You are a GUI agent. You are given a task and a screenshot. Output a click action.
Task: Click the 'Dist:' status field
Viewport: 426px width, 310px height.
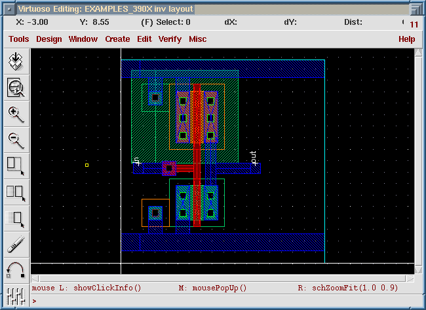tap(353, 22)
